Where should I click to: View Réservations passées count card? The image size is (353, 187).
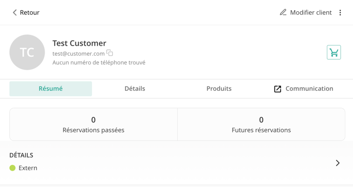click(93, 124)
